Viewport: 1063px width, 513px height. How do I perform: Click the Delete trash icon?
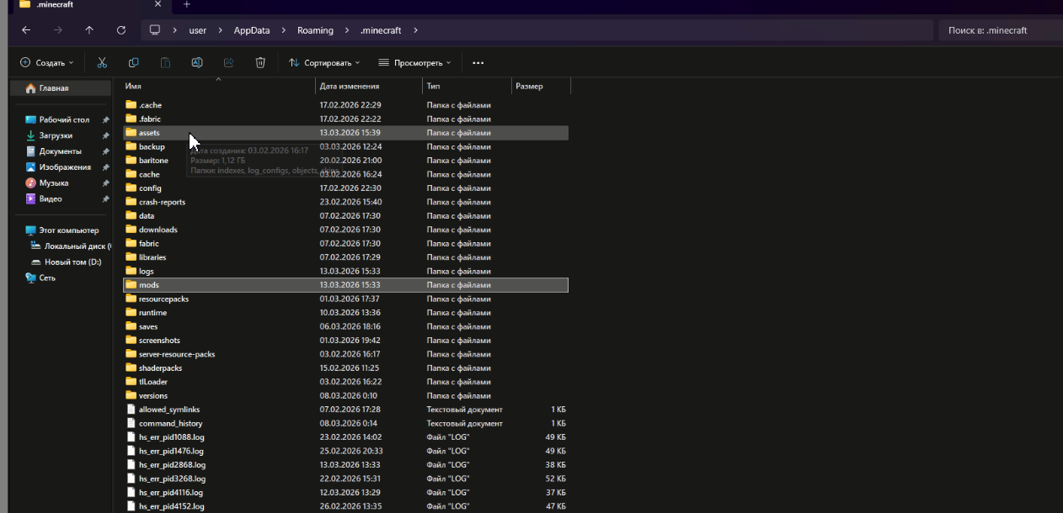tap(260, 62)
